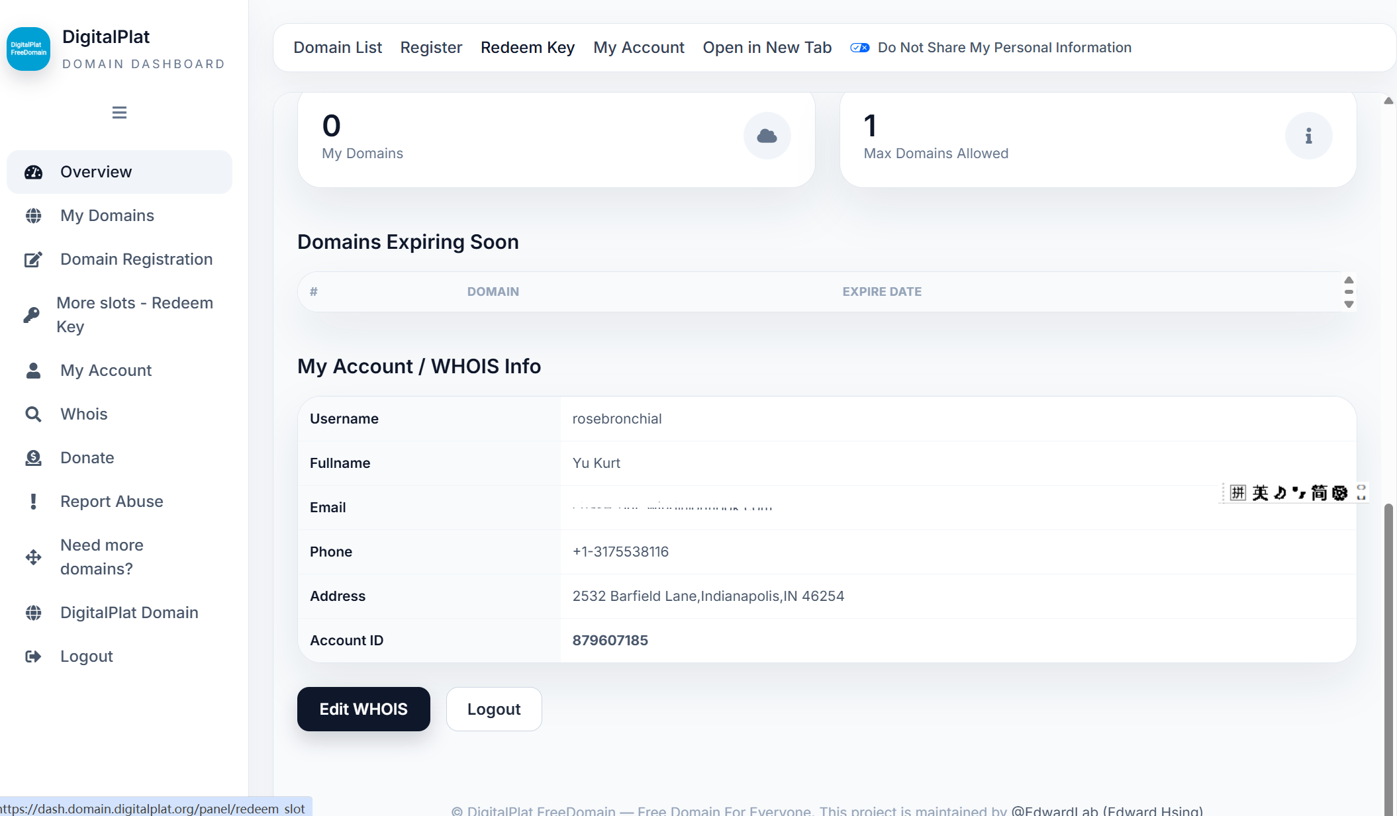Image resolution: width=1397 pixels, height=816 pixels.
Task: Click the DigitalPlat FreeDomain logo icon
Action: [x=28, y=49]
